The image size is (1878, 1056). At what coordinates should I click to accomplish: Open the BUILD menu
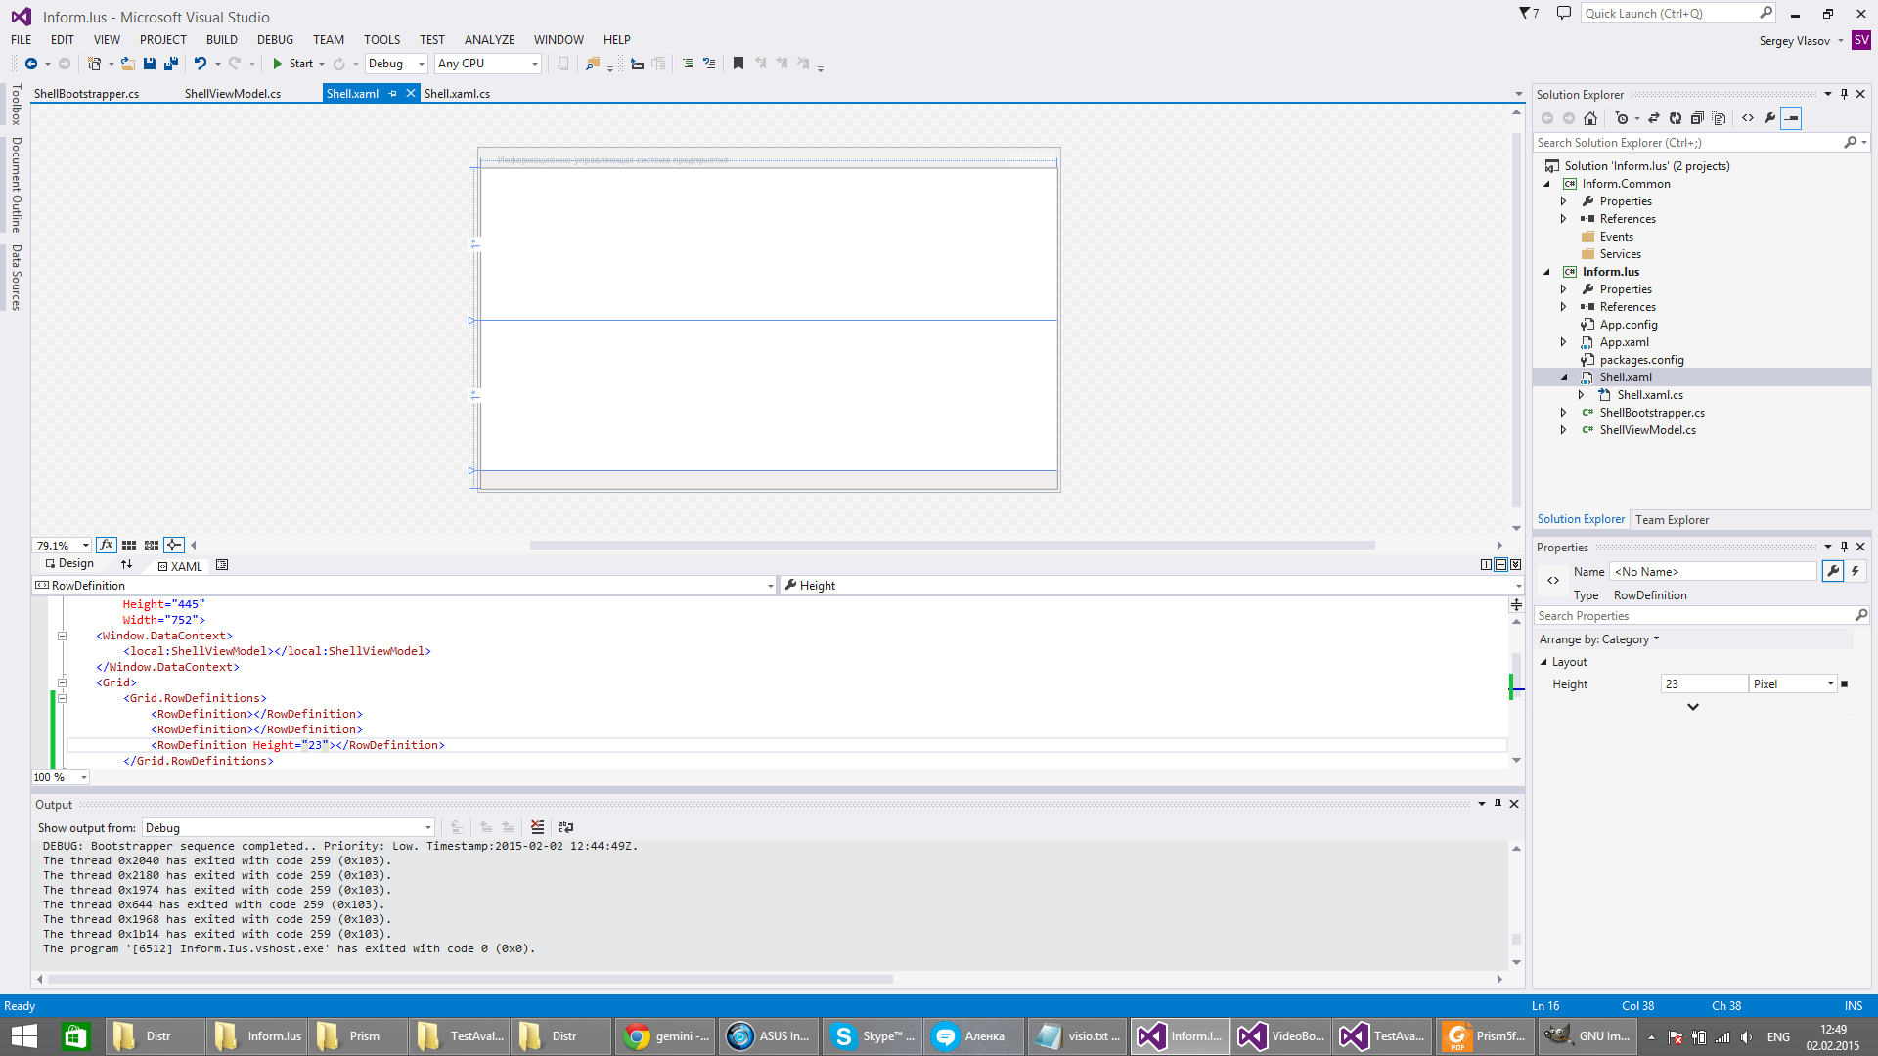(x=221, y=40)
